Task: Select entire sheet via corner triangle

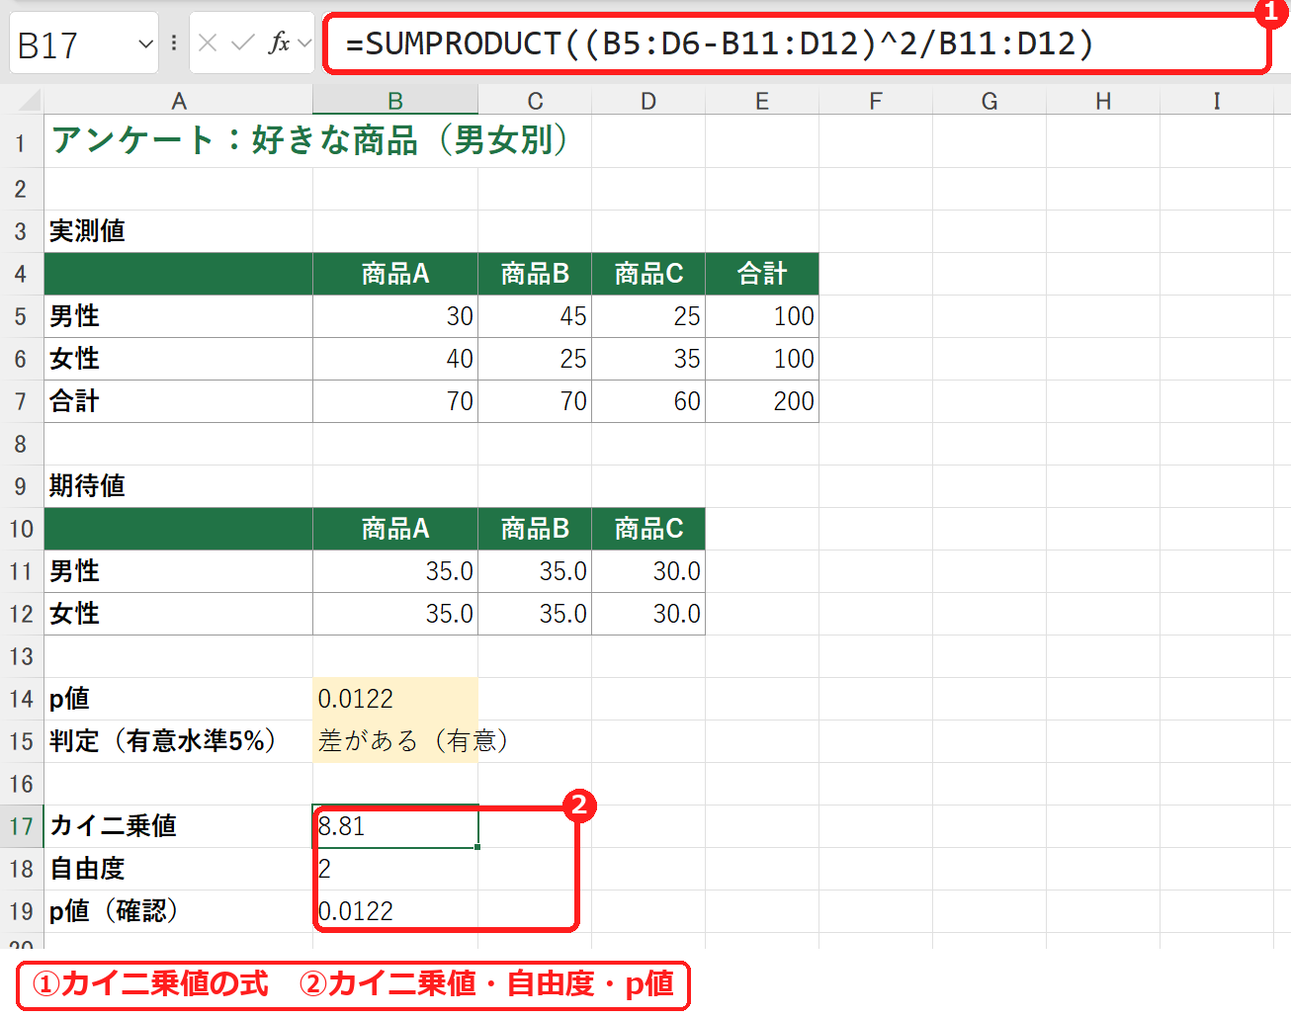Action: pos(28,100)
